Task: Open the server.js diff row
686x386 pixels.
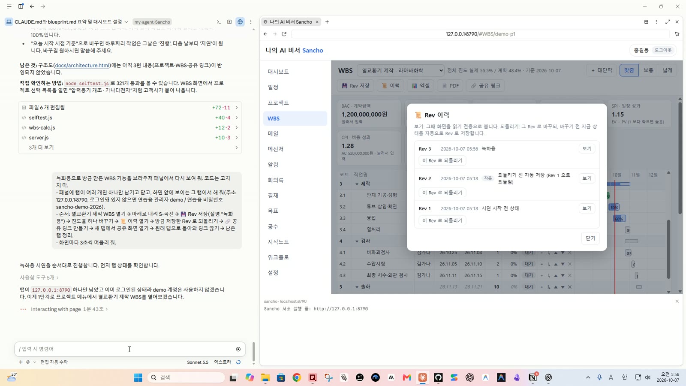Action: 130,138
